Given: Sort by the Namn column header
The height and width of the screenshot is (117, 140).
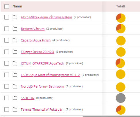Looking at the screenshot, I should [17, 6].
